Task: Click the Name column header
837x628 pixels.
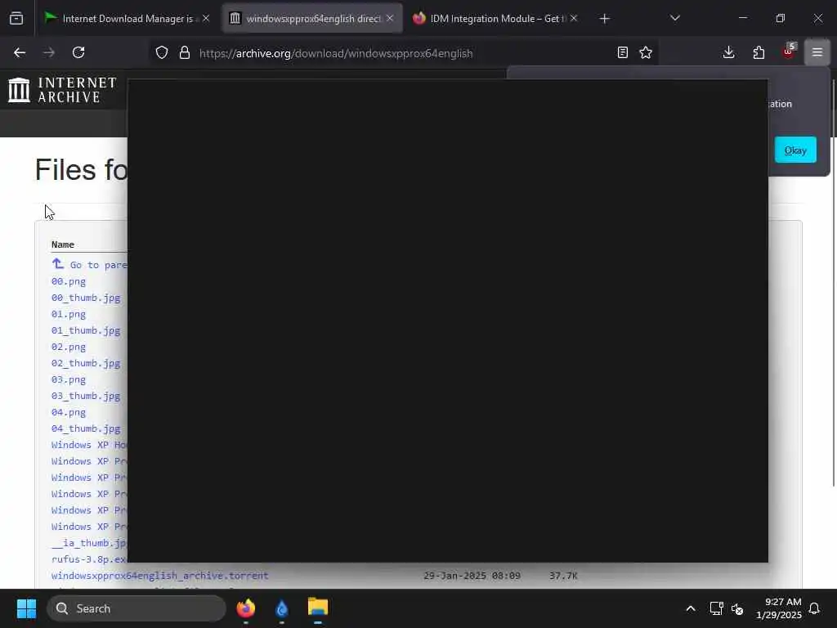Action: [x=62, y=244]
